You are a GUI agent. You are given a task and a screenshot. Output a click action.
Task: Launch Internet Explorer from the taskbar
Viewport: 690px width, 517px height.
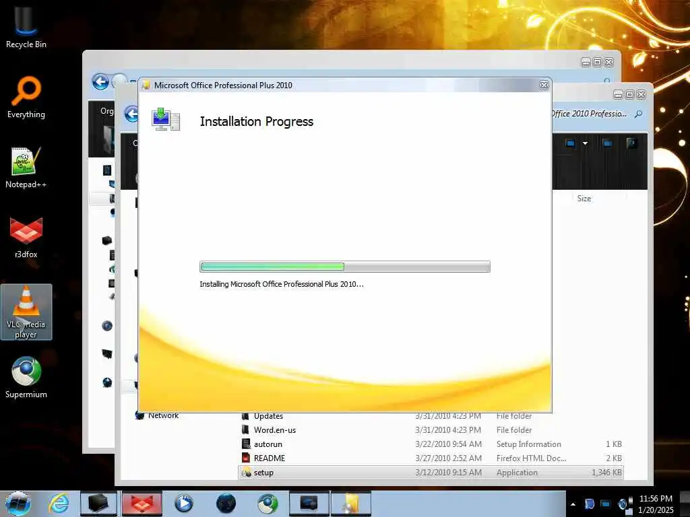coord(59,504)
